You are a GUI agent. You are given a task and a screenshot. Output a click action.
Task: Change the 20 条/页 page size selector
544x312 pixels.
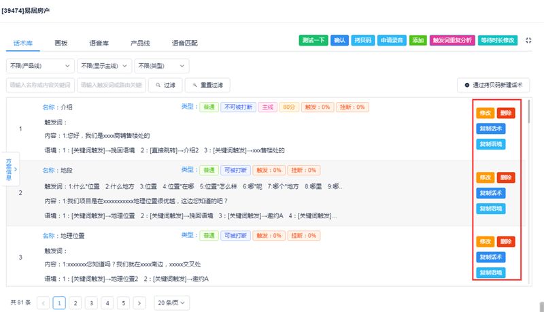pos(171,302)
